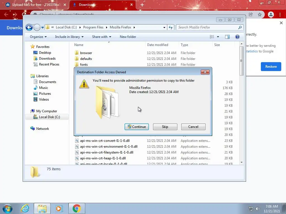Select Mozilla Firefox in the address breadcrumb

tap(120, 27)
